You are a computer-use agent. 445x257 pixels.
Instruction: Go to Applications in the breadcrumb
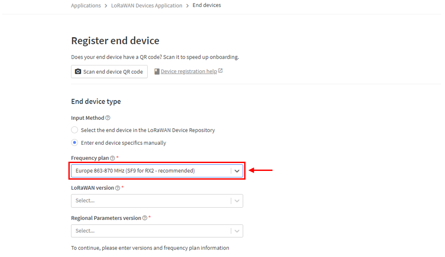85,5
